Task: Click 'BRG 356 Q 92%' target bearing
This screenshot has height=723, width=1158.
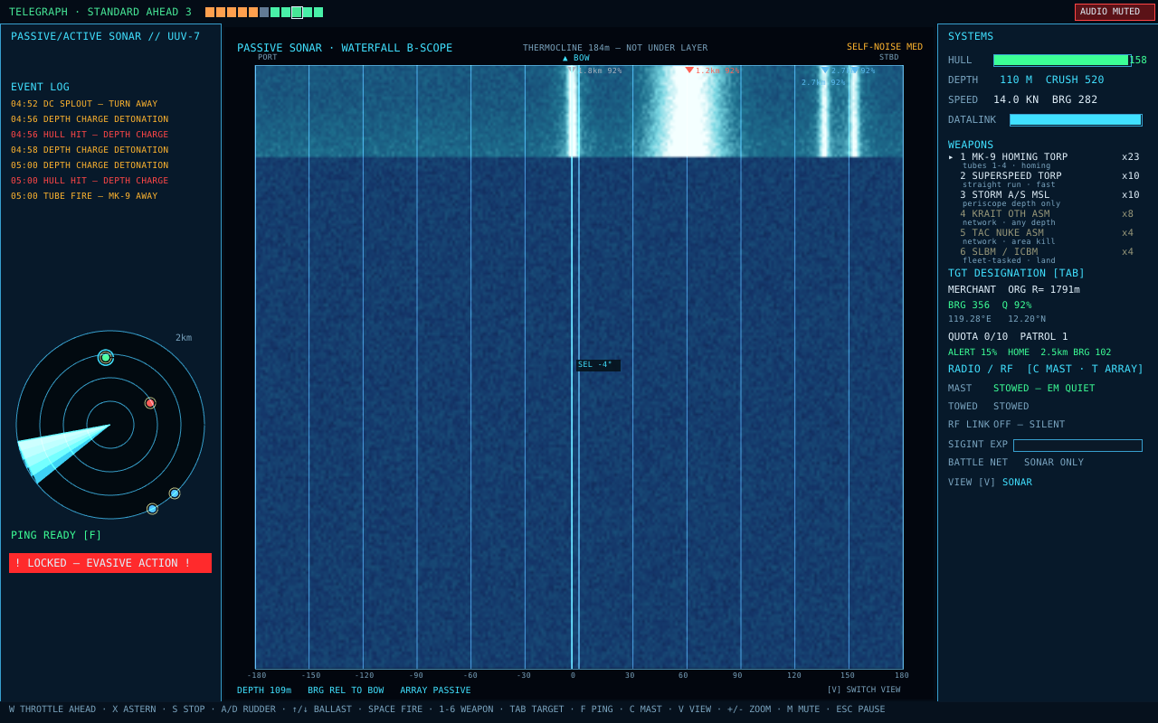Action: click(x=991, y=305)
